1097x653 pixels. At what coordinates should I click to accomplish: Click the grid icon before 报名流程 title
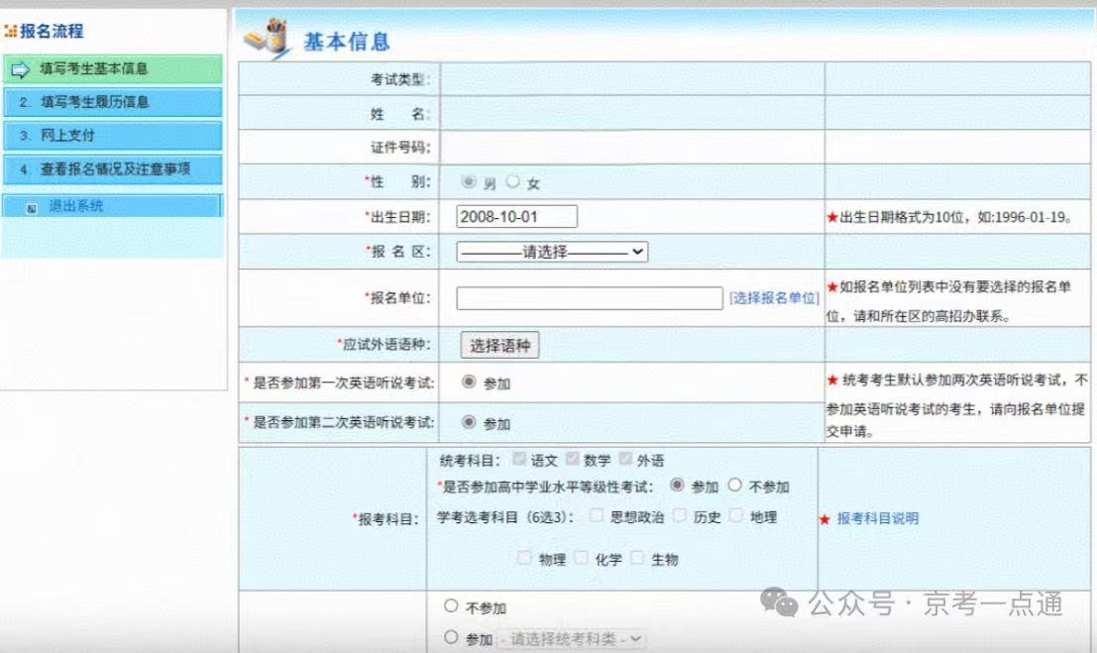pos(13,31)
